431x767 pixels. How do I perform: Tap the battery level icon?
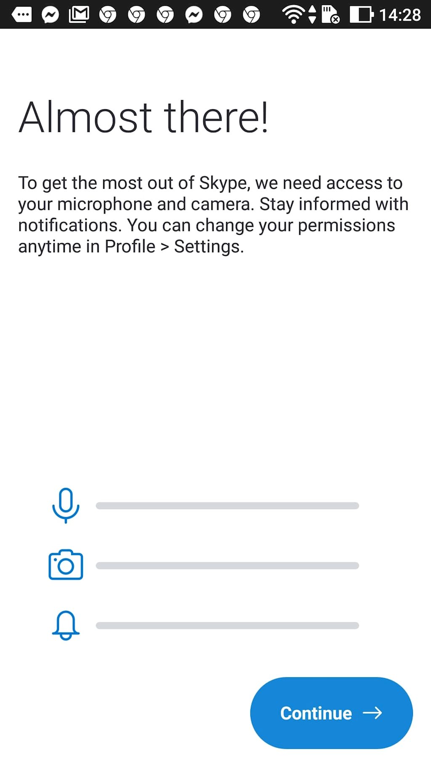point(361,15)
